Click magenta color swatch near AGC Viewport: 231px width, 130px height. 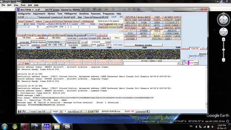[188, 63]
